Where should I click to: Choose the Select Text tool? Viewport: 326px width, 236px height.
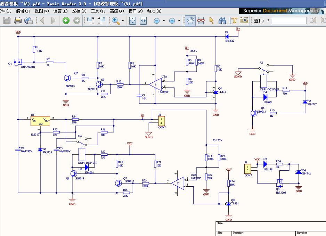[233, 21]
